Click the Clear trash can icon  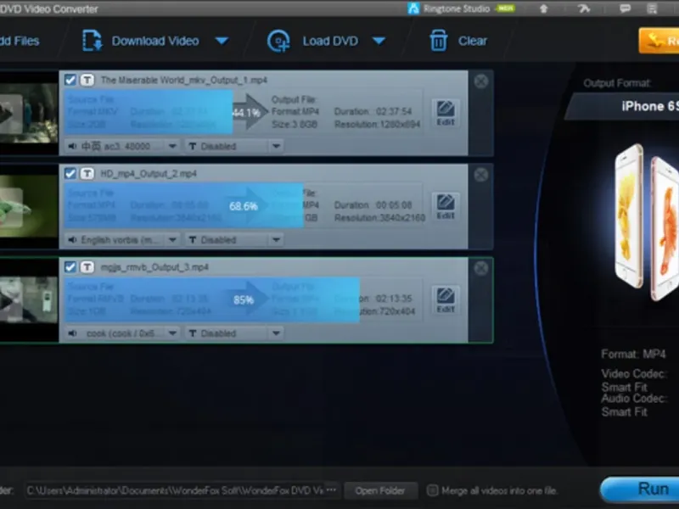pyautogui.click(x=438, y=41)
